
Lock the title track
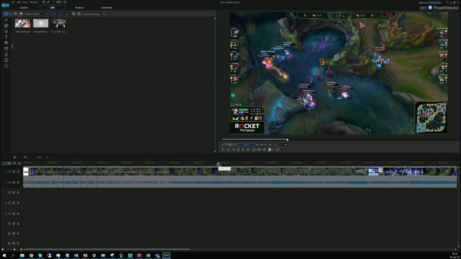(18, 224)
